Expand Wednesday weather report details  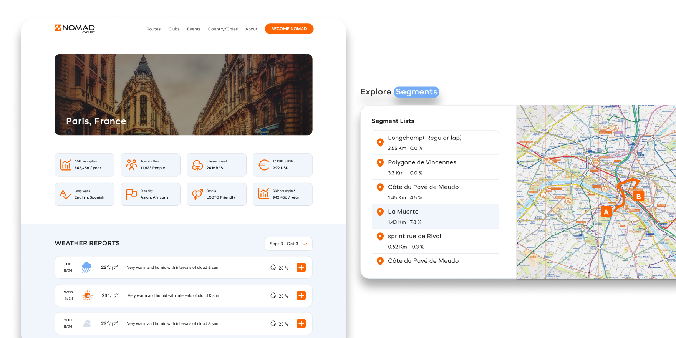click(x=301, y=295)
